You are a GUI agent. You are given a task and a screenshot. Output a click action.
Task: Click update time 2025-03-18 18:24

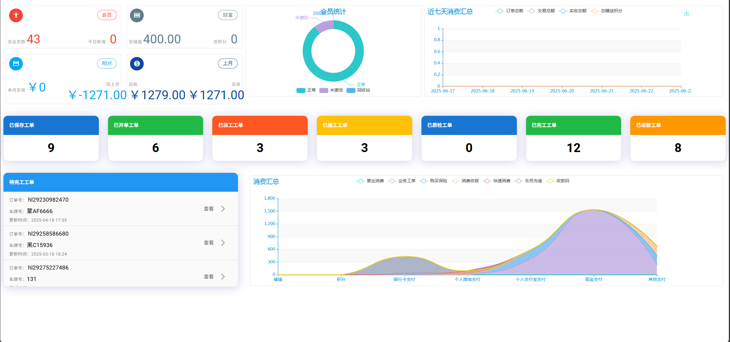(x=49, y=254)
